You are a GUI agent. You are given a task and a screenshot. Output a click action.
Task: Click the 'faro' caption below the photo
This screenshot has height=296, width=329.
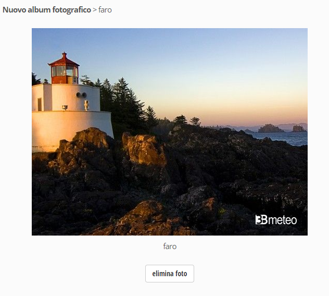pos(170,246)
